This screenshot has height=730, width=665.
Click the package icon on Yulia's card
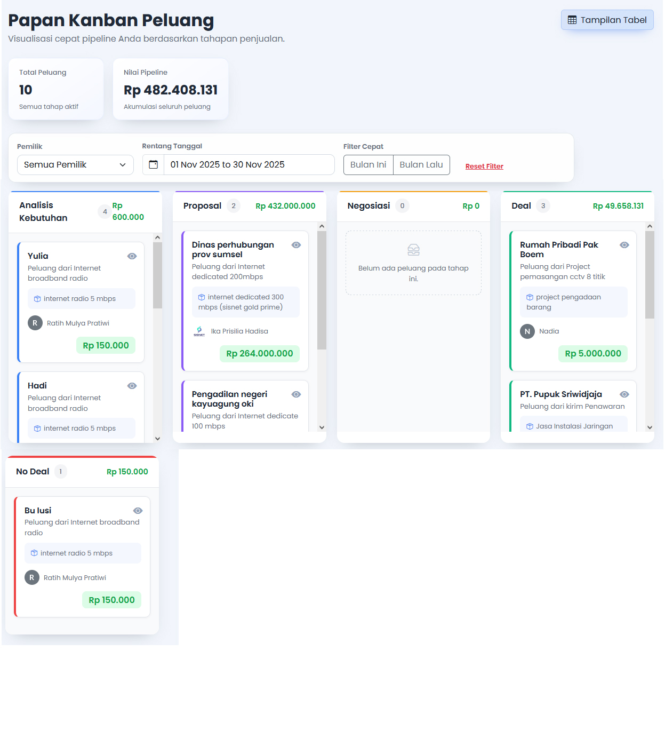pos(37,299)
